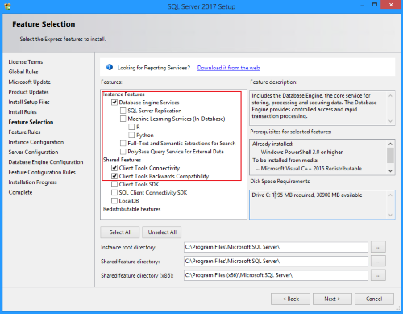Click the Instance root directory field

click(276, 247)
